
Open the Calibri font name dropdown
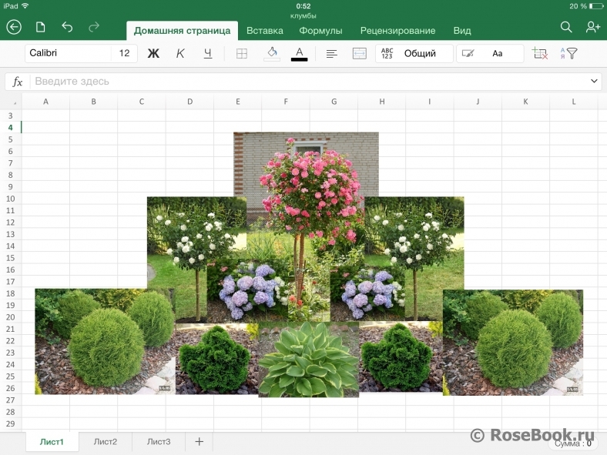point(68,54)
